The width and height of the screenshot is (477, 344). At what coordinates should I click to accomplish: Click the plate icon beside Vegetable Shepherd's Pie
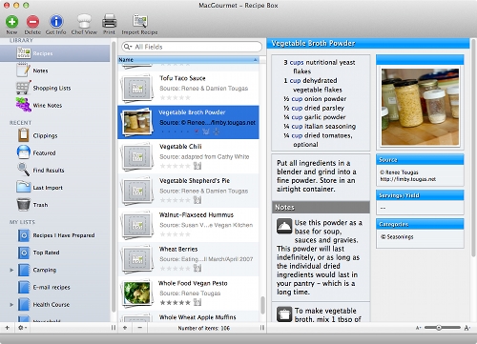(x=197, y=200)
